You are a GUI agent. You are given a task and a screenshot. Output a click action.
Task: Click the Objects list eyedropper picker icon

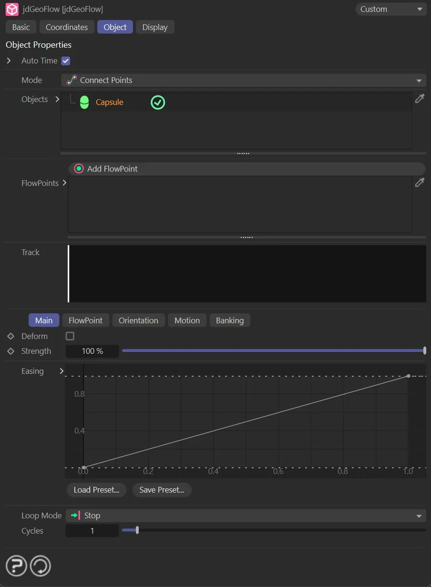pyautogui.click(x=420, y=99)
